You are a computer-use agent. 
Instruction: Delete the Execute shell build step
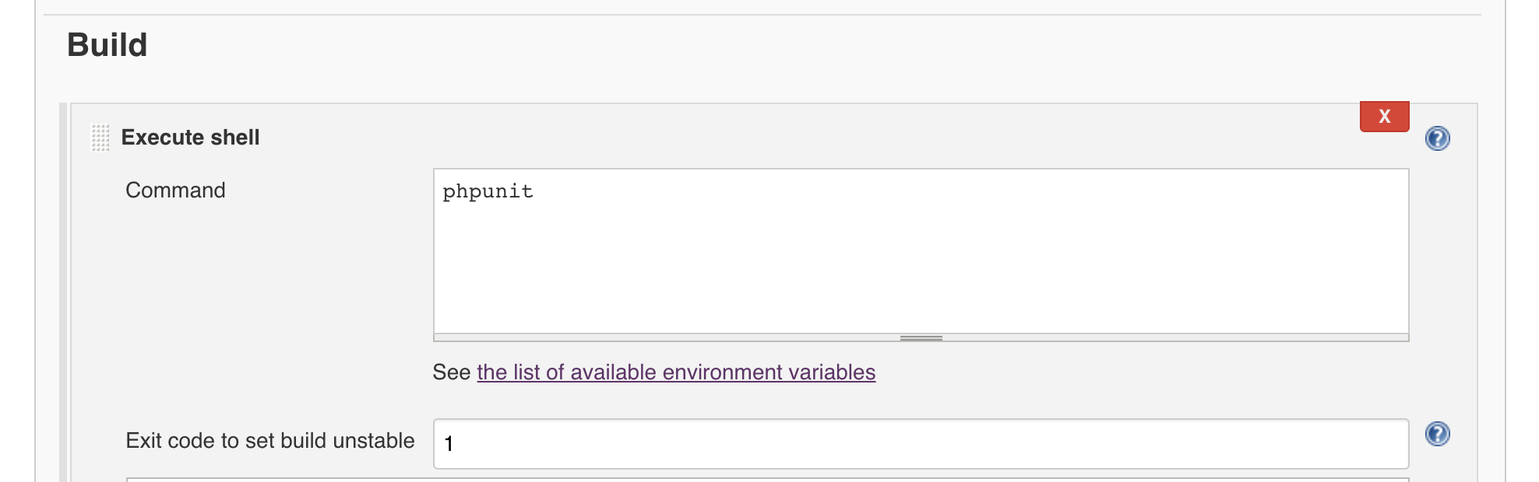[1384, 117]
